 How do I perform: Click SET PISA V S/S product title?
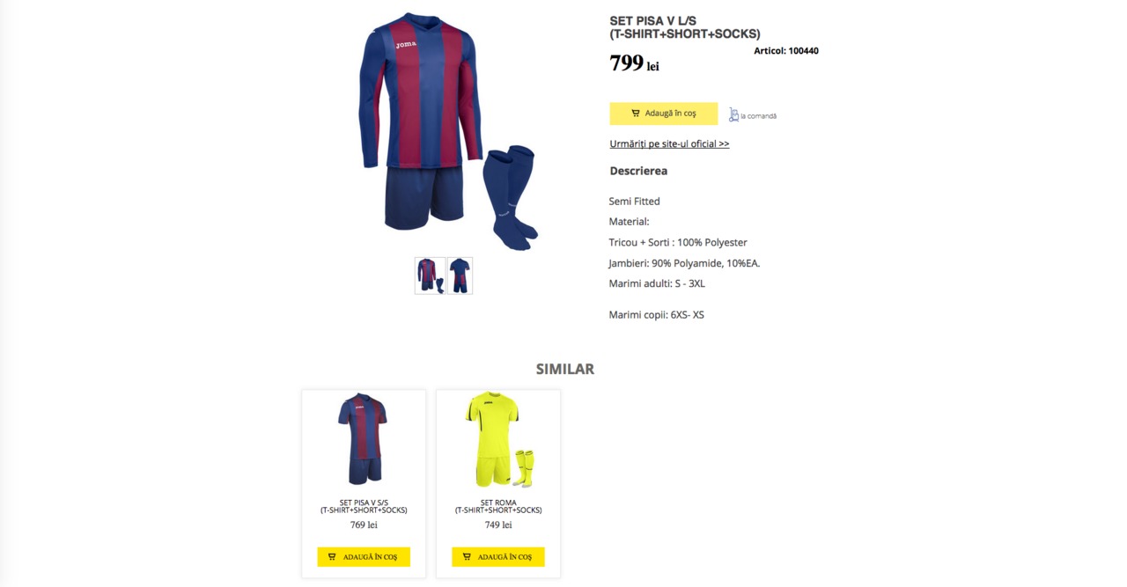pyautogui.click(x=364, y=506)
